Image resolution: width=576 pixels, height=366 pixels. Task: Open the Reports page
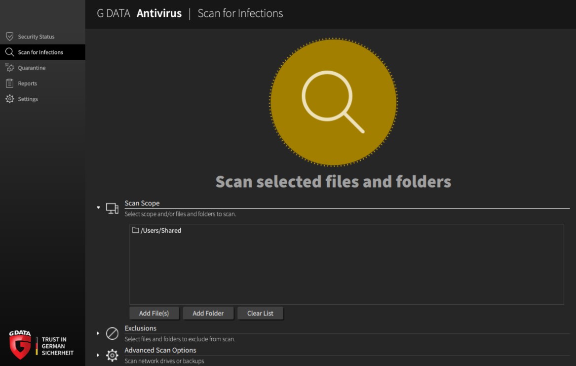42,83
